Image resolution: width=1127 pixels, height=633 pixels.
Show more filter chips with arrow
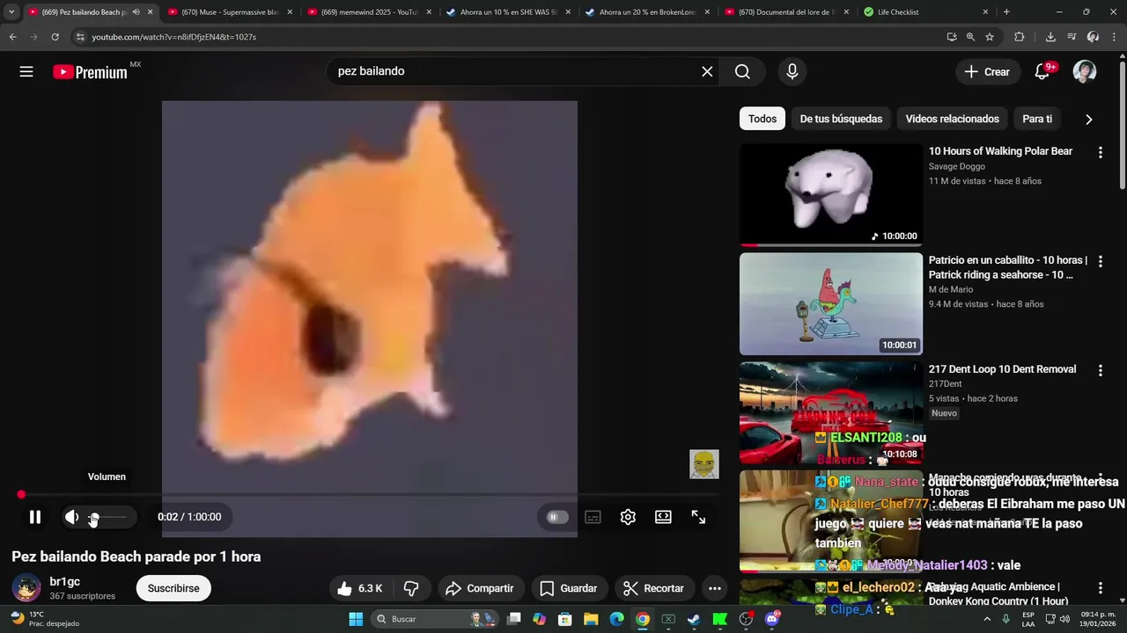click(1089, 119)
